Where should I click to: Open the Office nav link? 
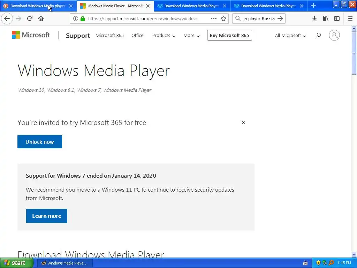(137, 35)
